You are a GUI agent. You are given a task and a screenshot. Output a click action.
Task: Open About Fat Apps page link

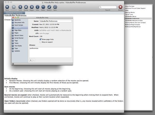point(130,6)
